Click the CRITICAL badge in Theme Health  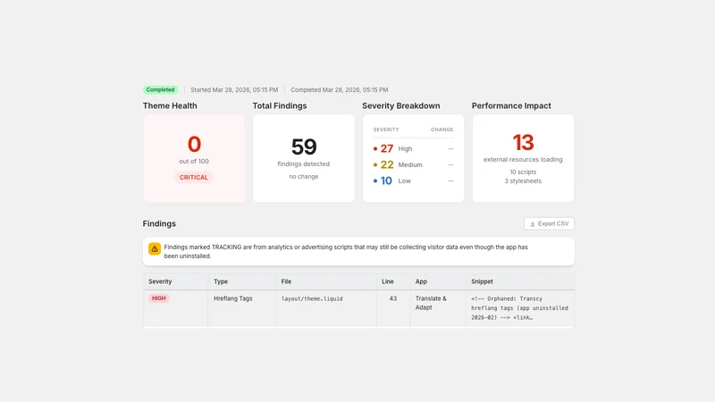click(193, 177)
